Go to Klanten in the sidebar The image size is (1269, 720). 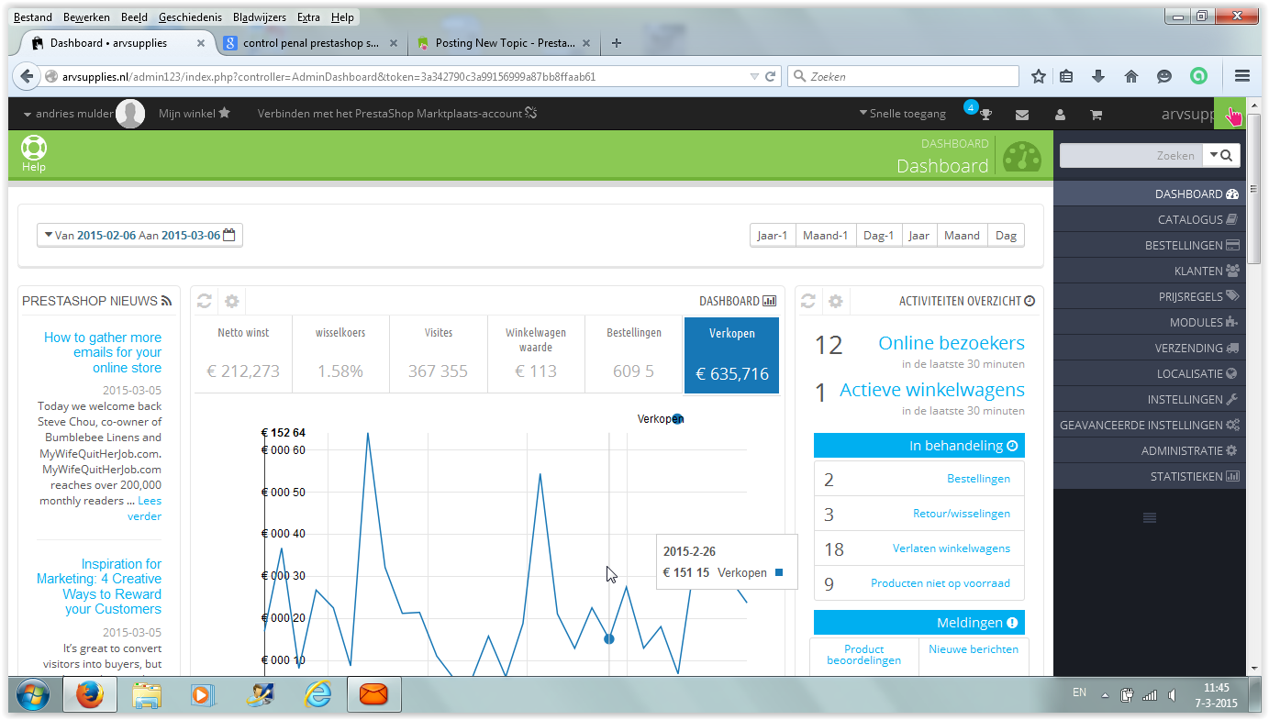(1150, 271)
